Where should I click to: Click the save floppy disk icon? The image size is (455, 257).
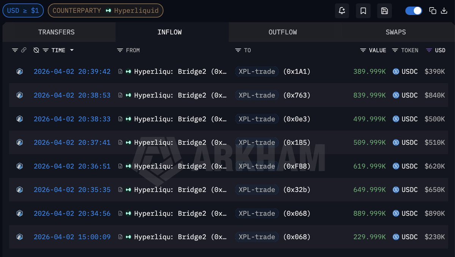(384, 11)
